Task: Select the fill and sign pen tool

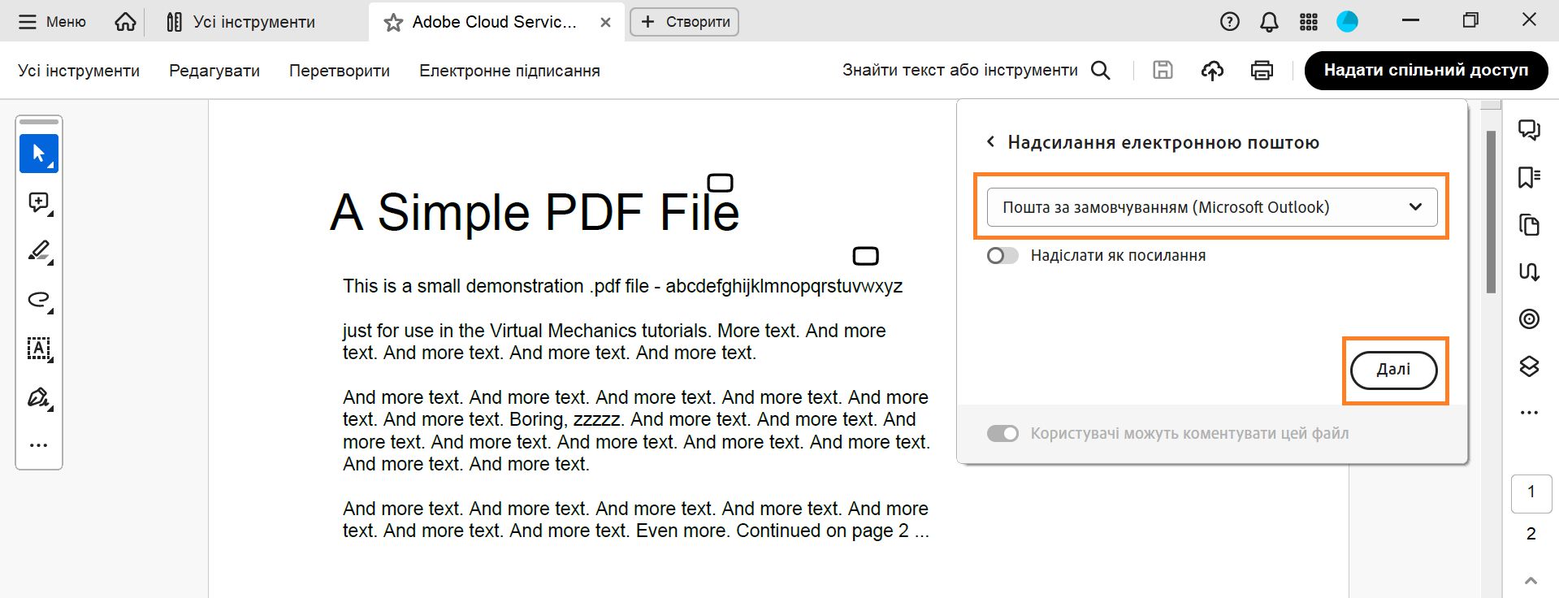Action: 38,397
